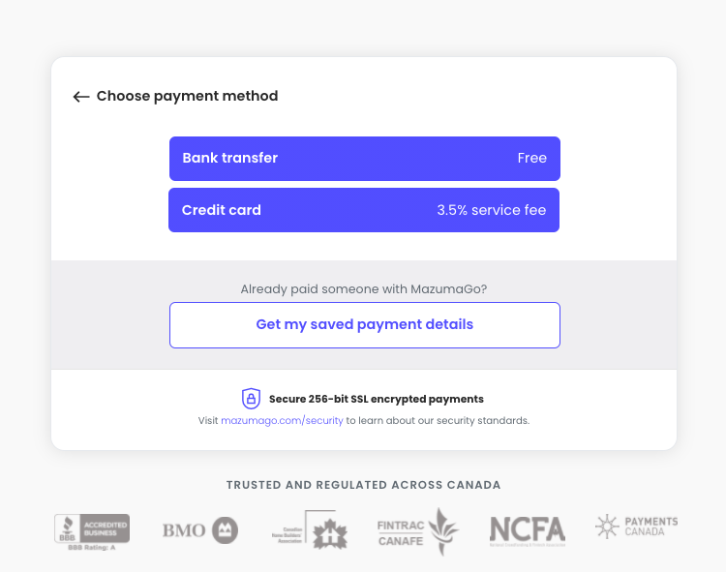Screen dimensions: 726x572
Task: Go back using the left arrow icon
Action: tap(81, 96)
